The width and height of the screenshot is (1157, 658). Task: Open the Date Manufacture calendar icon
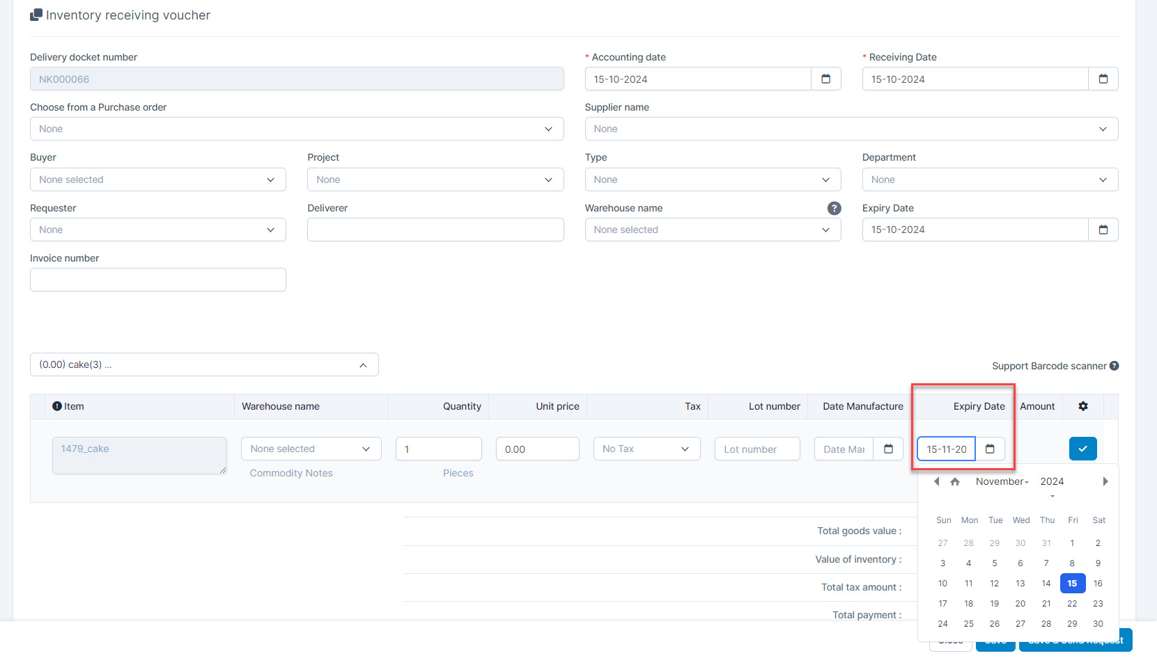pos(888,449)
